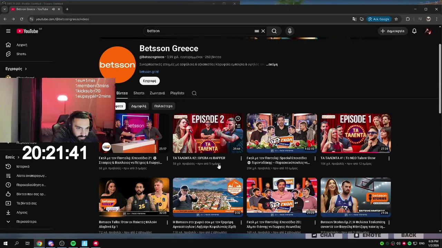Click the Chrome translate page icon

[354, 19]
